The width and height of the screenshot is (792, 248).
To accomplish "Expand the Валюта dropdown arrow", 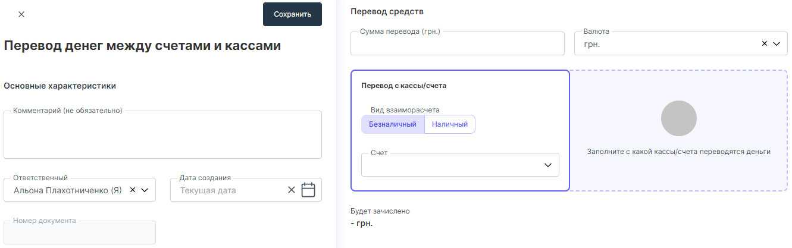I will 776,43.
